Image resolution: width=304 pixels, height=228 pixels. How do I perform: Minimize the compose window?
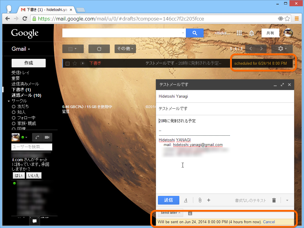[x=275, y=85]
